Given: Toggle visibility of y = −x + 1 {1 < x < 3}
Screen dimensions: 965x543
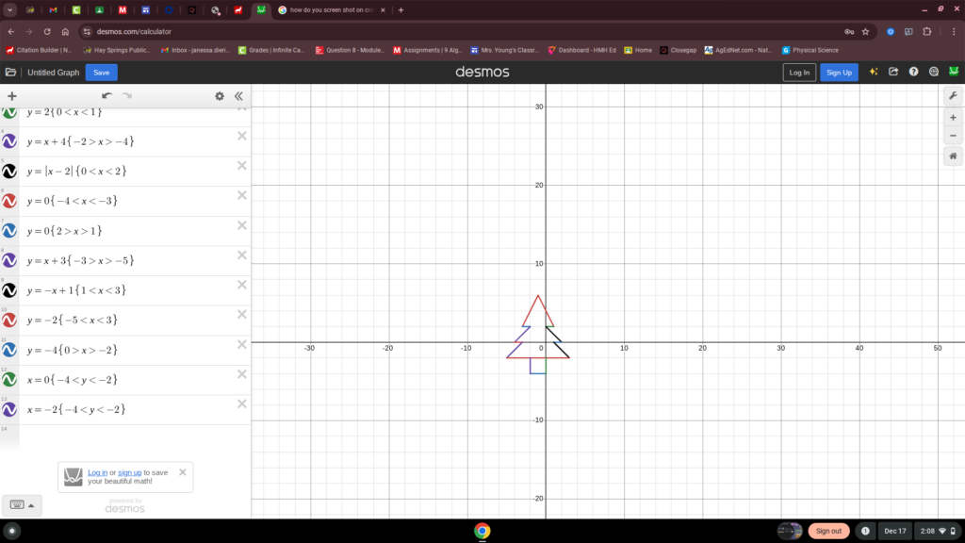Looking at the screenshot, I should click(x=9, y=291).
